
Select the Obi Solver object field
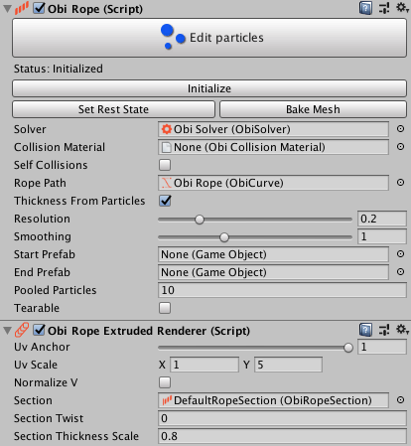273,129
